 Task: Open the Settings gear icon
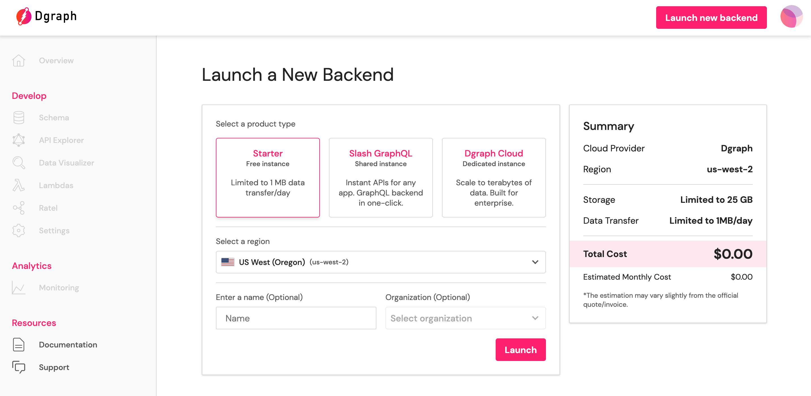[x=19, y=231]
